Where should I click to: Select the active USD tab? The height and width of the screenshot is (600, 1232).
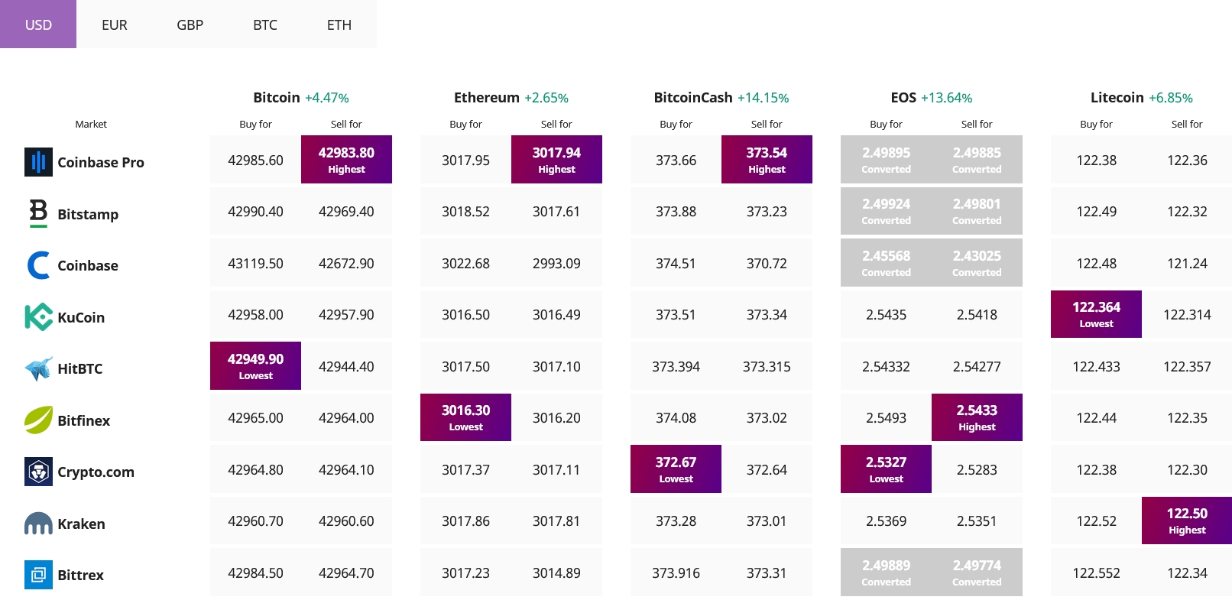(x=38, y=24)
